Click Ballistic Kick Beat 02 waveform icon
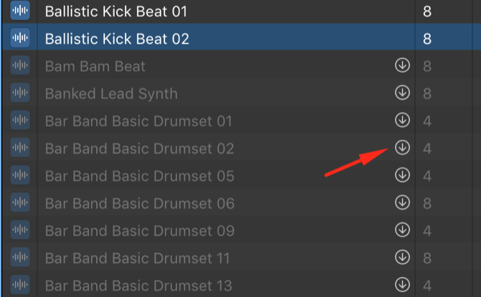The height and width of the screenshot is (297, 481). (20, 39)
